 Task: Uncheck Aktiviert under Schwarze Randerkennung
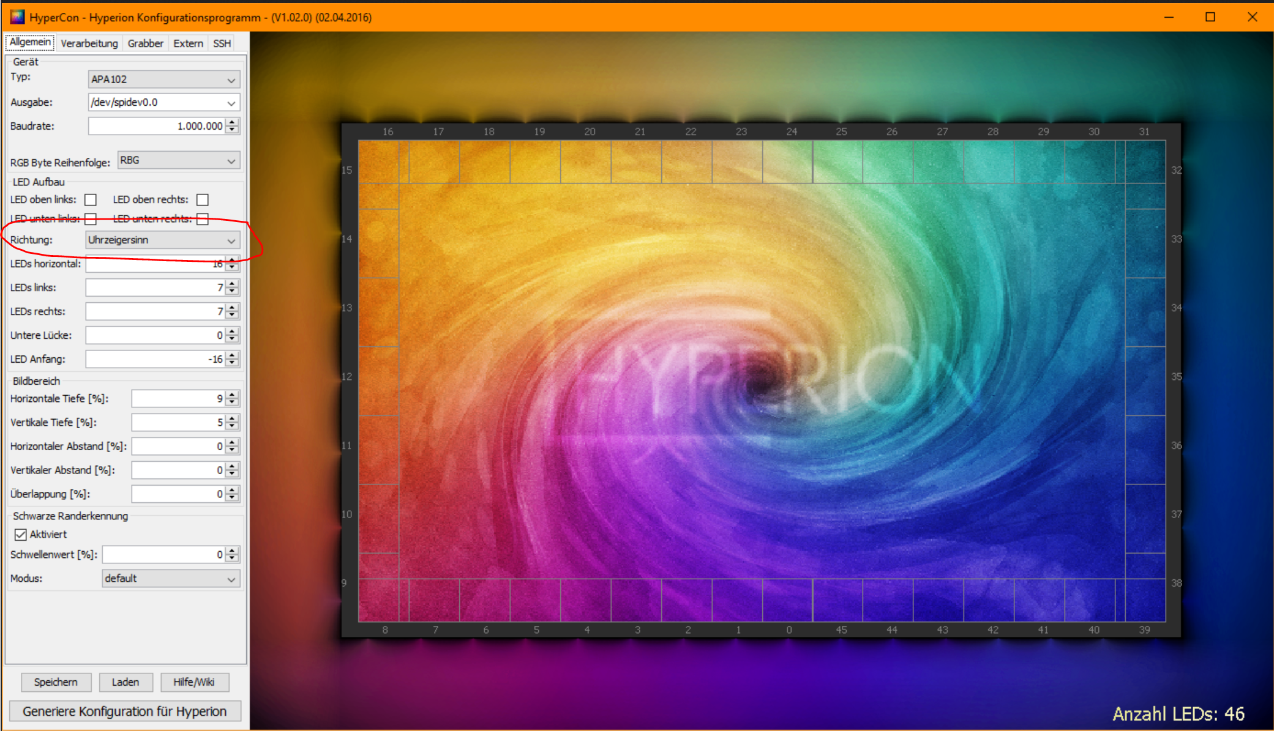click(21, 535)
